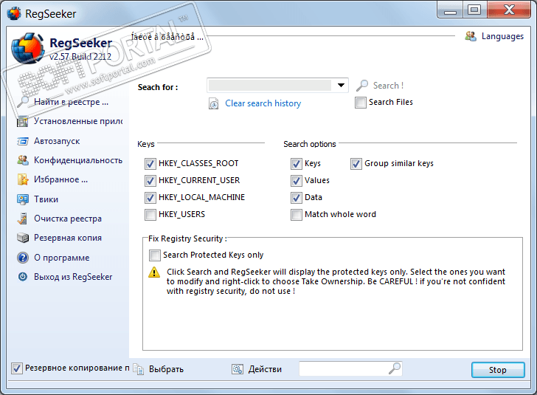Click the Выбрать button
Viewport: 537px width, 395px height.
tap(166, 369)
